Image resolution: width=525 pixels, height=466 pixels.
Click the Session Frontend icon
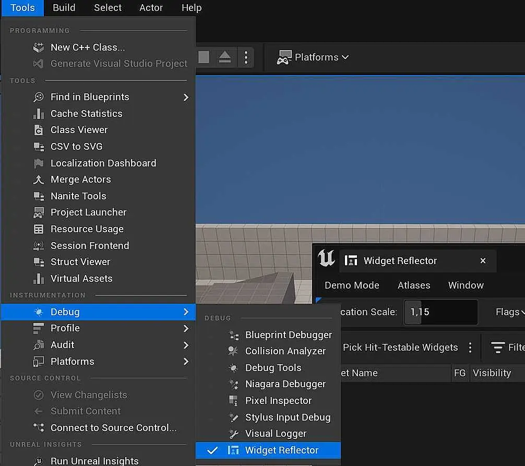point(39,246)
